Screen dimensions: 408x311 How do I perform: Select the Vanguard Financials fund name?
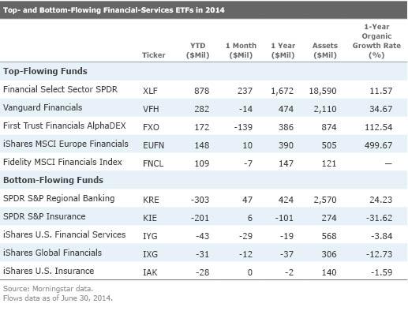[x=43, y=107]
